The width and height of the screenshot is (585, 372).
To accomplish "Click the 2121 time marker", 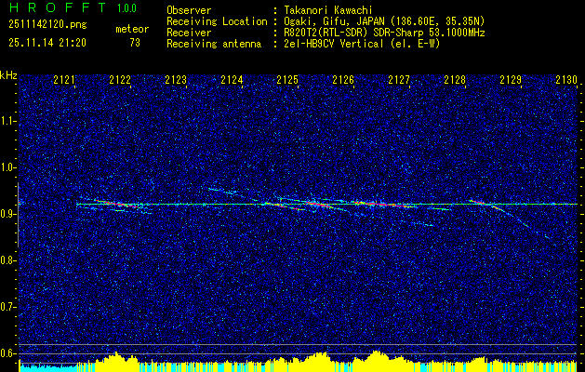I will (64, 80).
